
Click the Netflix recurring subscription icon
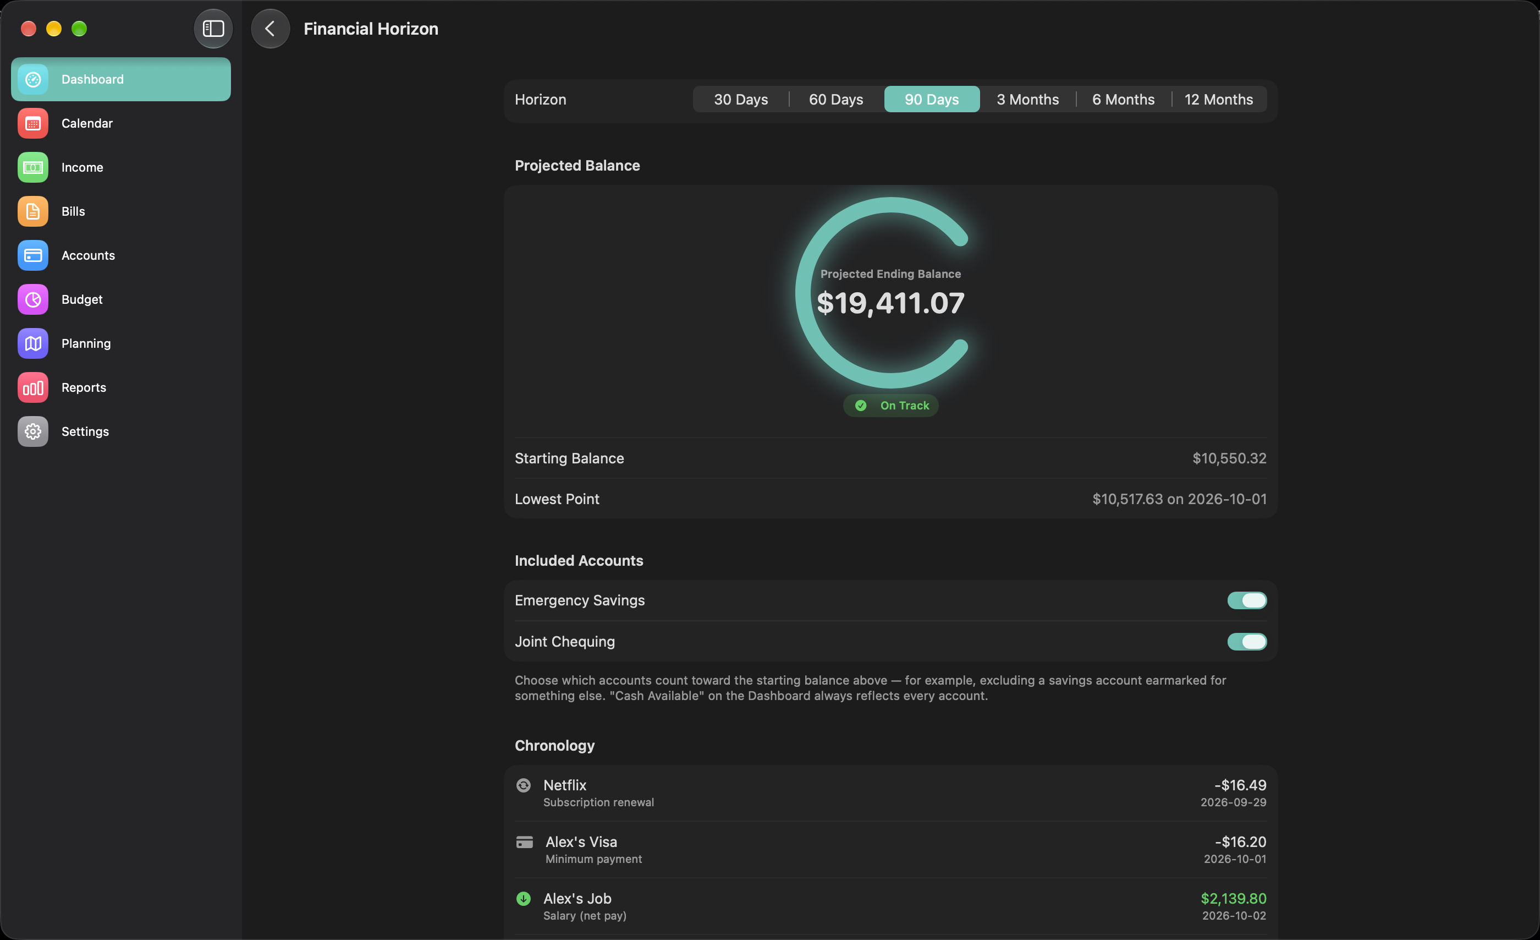click(524, 785)
